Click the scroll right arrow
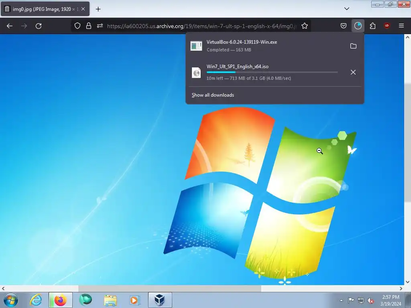The image size is (411, 308). tap(401, 288)
